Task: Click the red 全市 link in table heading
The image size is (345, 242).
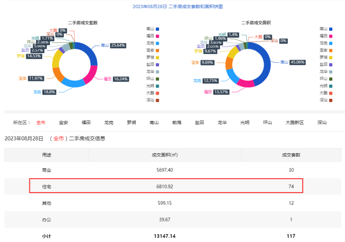Action: pyautogui.click(x=58, y=138)
